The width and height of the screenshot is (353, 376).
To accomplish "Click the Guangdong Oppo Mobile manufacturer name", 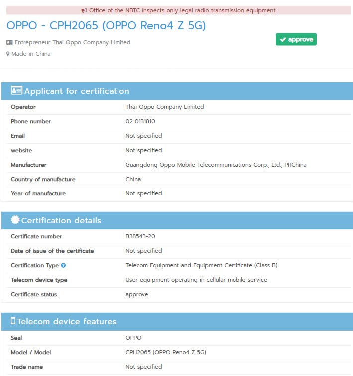I will [x=216, y=165].
